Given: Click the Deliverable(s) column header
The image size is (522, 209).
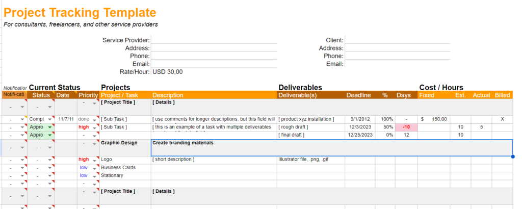Looking at the screenshot, I should (x=297, y=95).
